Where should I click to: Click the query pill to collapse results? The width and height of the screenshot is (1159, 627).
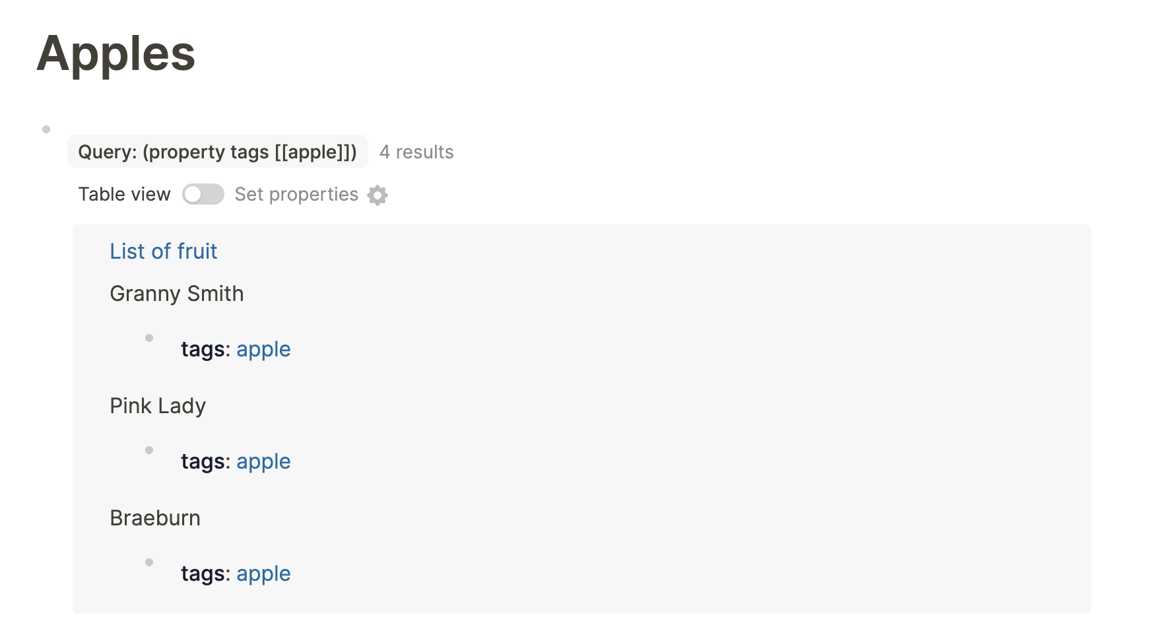coord(218,152)
